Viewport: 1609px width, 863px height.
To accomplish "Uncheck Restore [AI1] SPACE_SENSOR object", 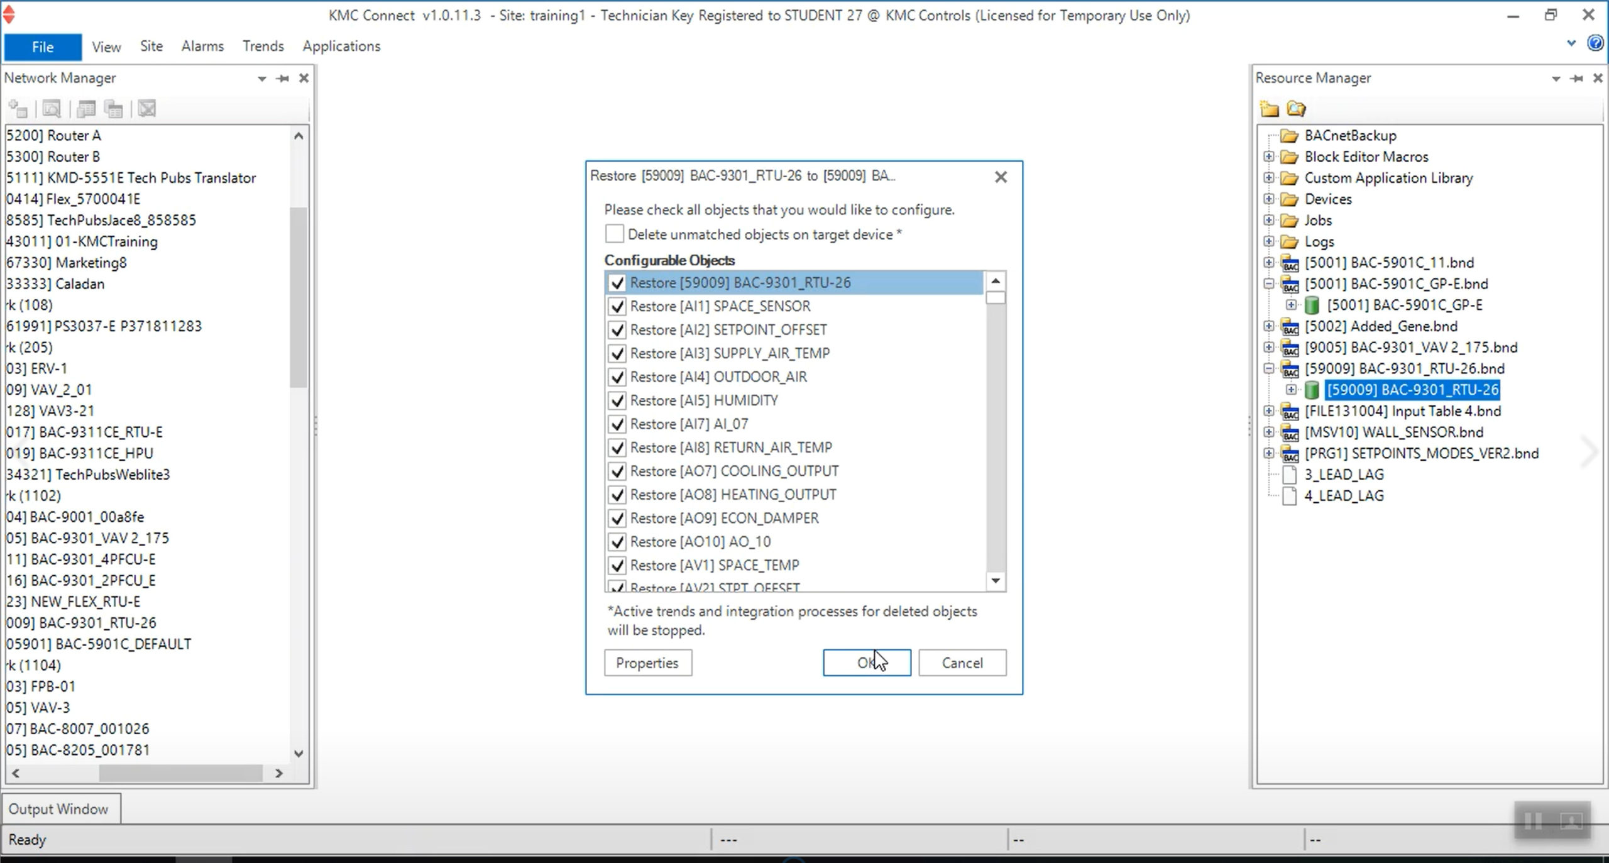I will coord(616,305).
